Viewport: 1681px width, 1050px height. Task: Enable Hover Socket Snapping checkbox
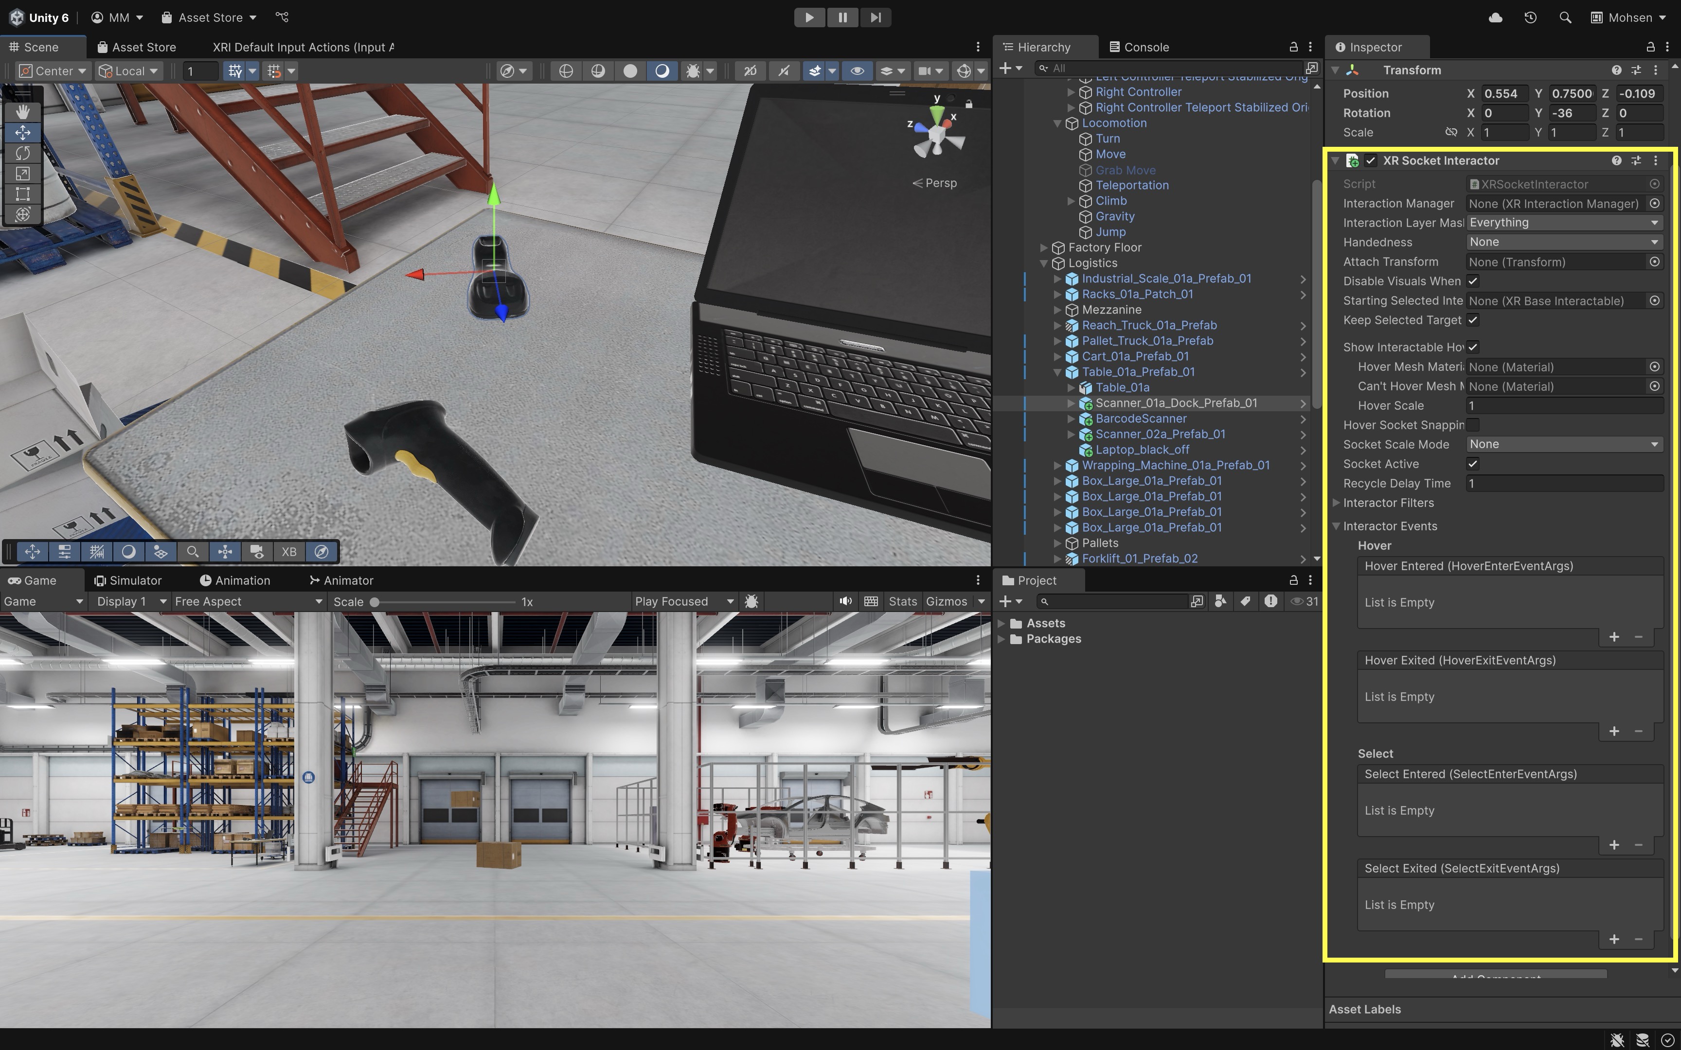point(1473,424)
